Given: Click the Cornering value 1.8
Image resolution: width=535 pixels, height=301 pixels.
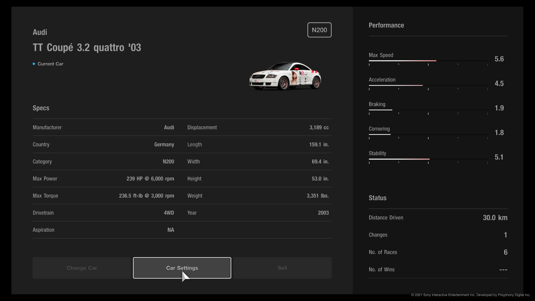Looking at the screenshot, I should click(499, 133).
